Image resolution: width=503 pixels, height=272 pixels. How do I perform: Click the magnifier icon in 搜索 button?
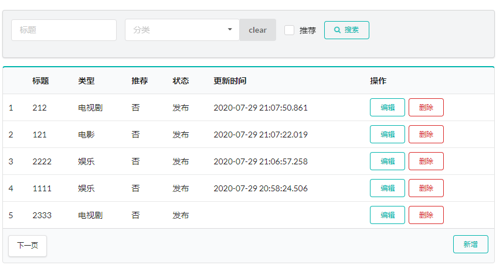[x=337, y=30]
